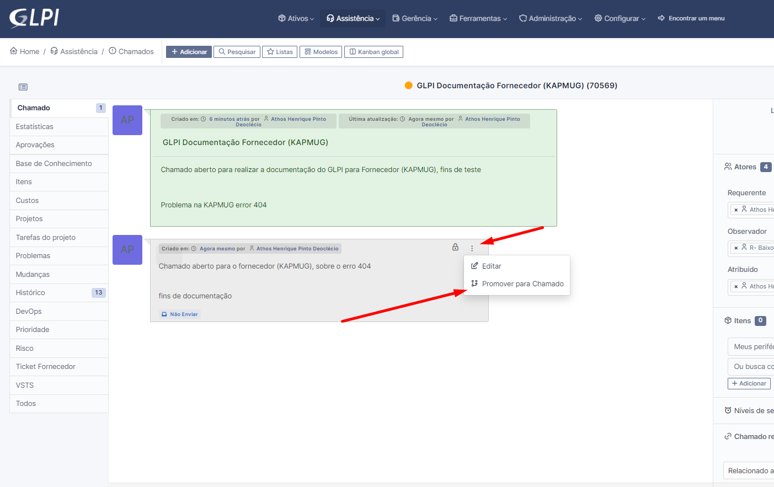This screenshot has width=774, height=487.
Task: Select the Estatísticas tab
Action: click(59, 127)
